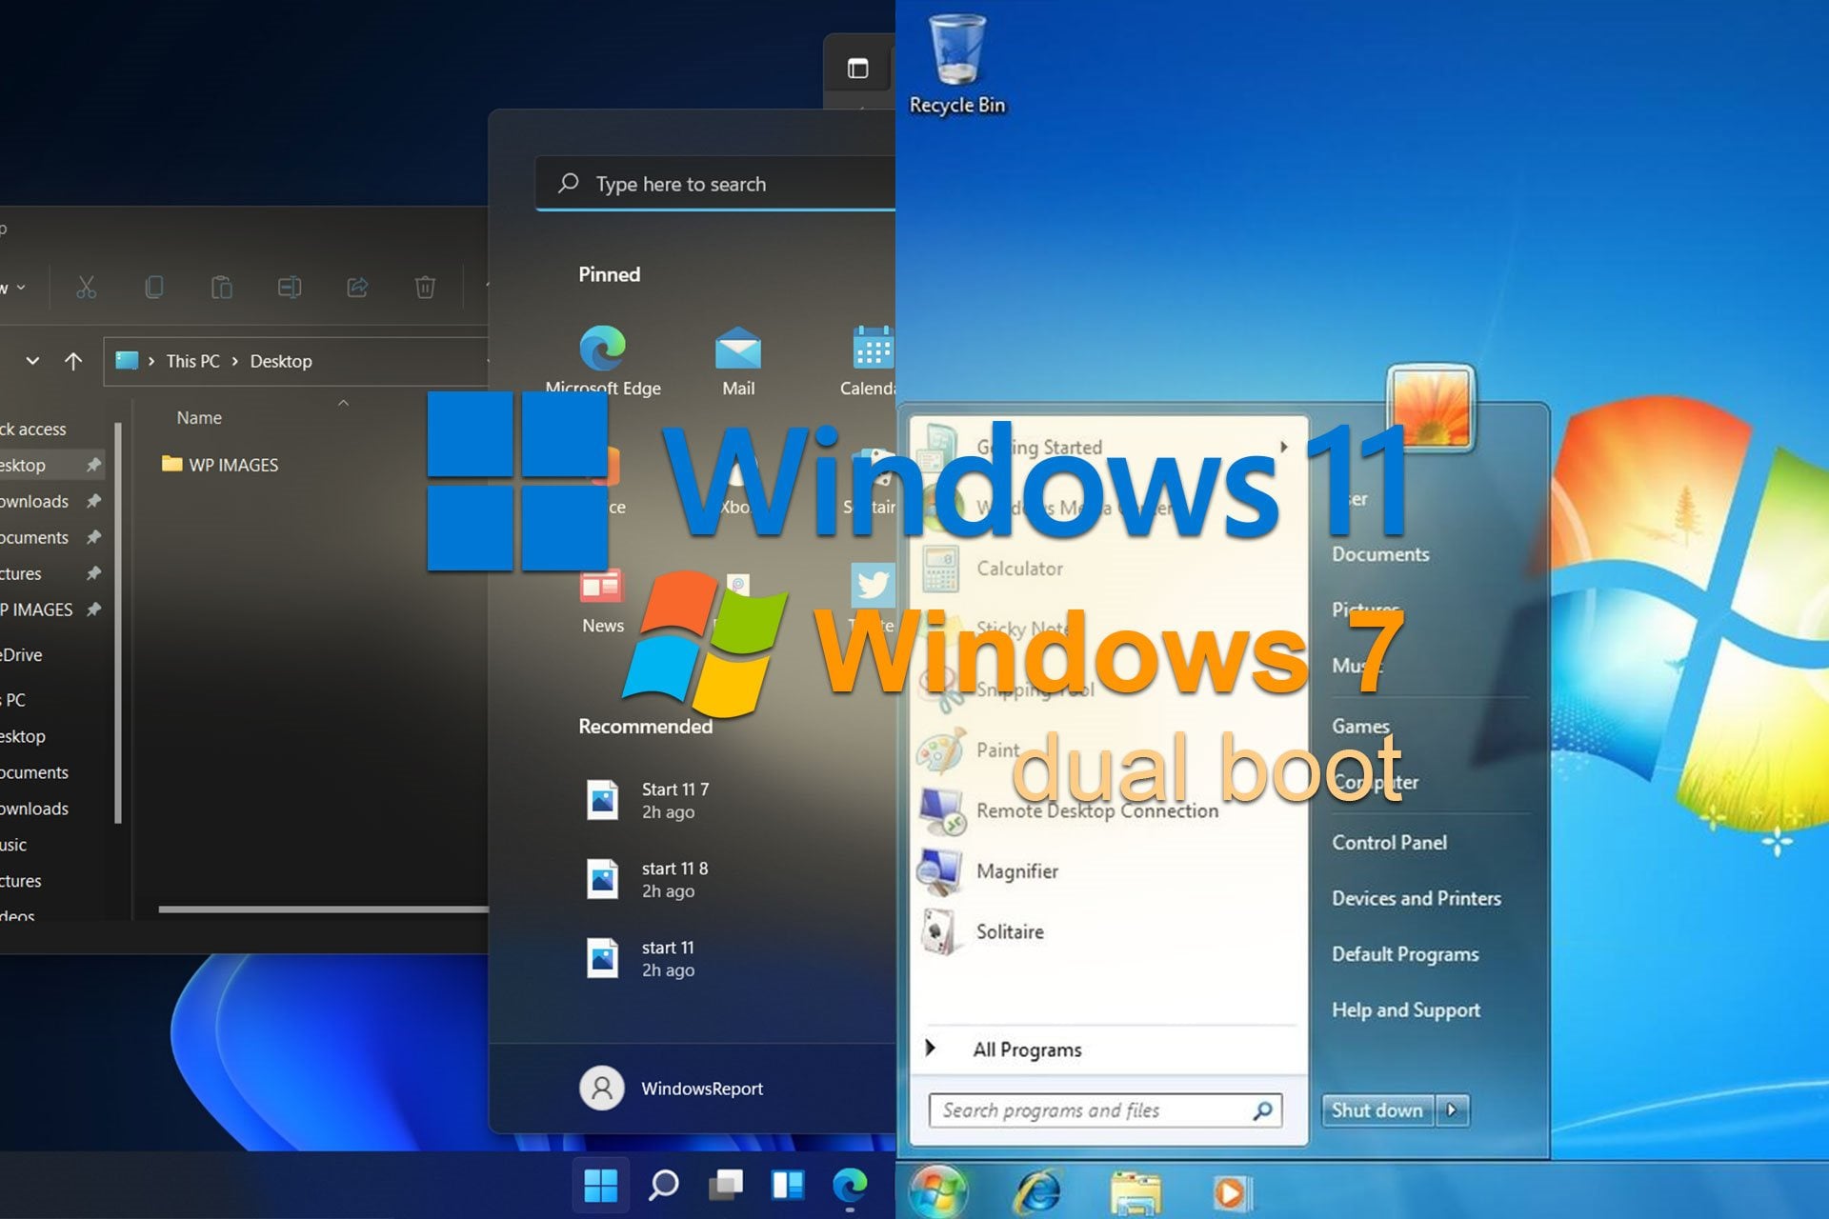The height and width of the screenshot is (1219, 1829).
Task: Click the Search magnifier on Windows 11 taskbar
Action: [663, 1186]
